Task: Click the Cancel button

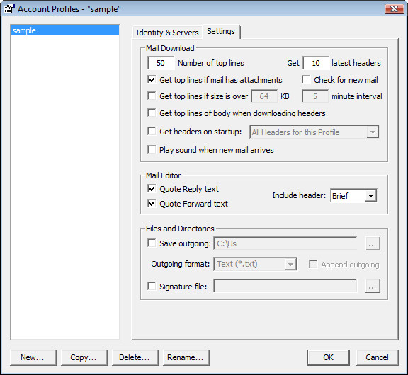Action: point(378,357)
